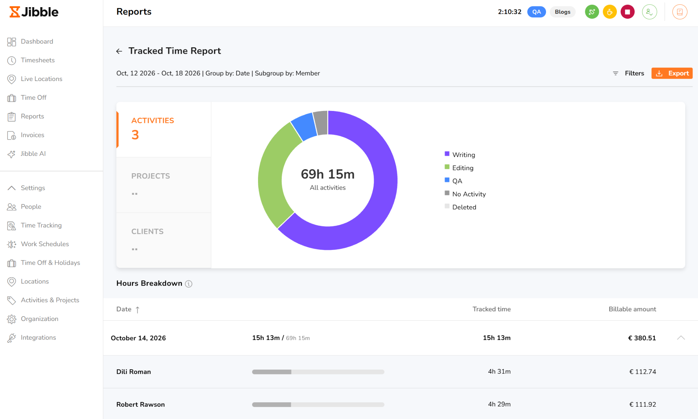The width and height of the screenshot is (698, 419).
Task: Click green switch activity button
Action: 592,12
